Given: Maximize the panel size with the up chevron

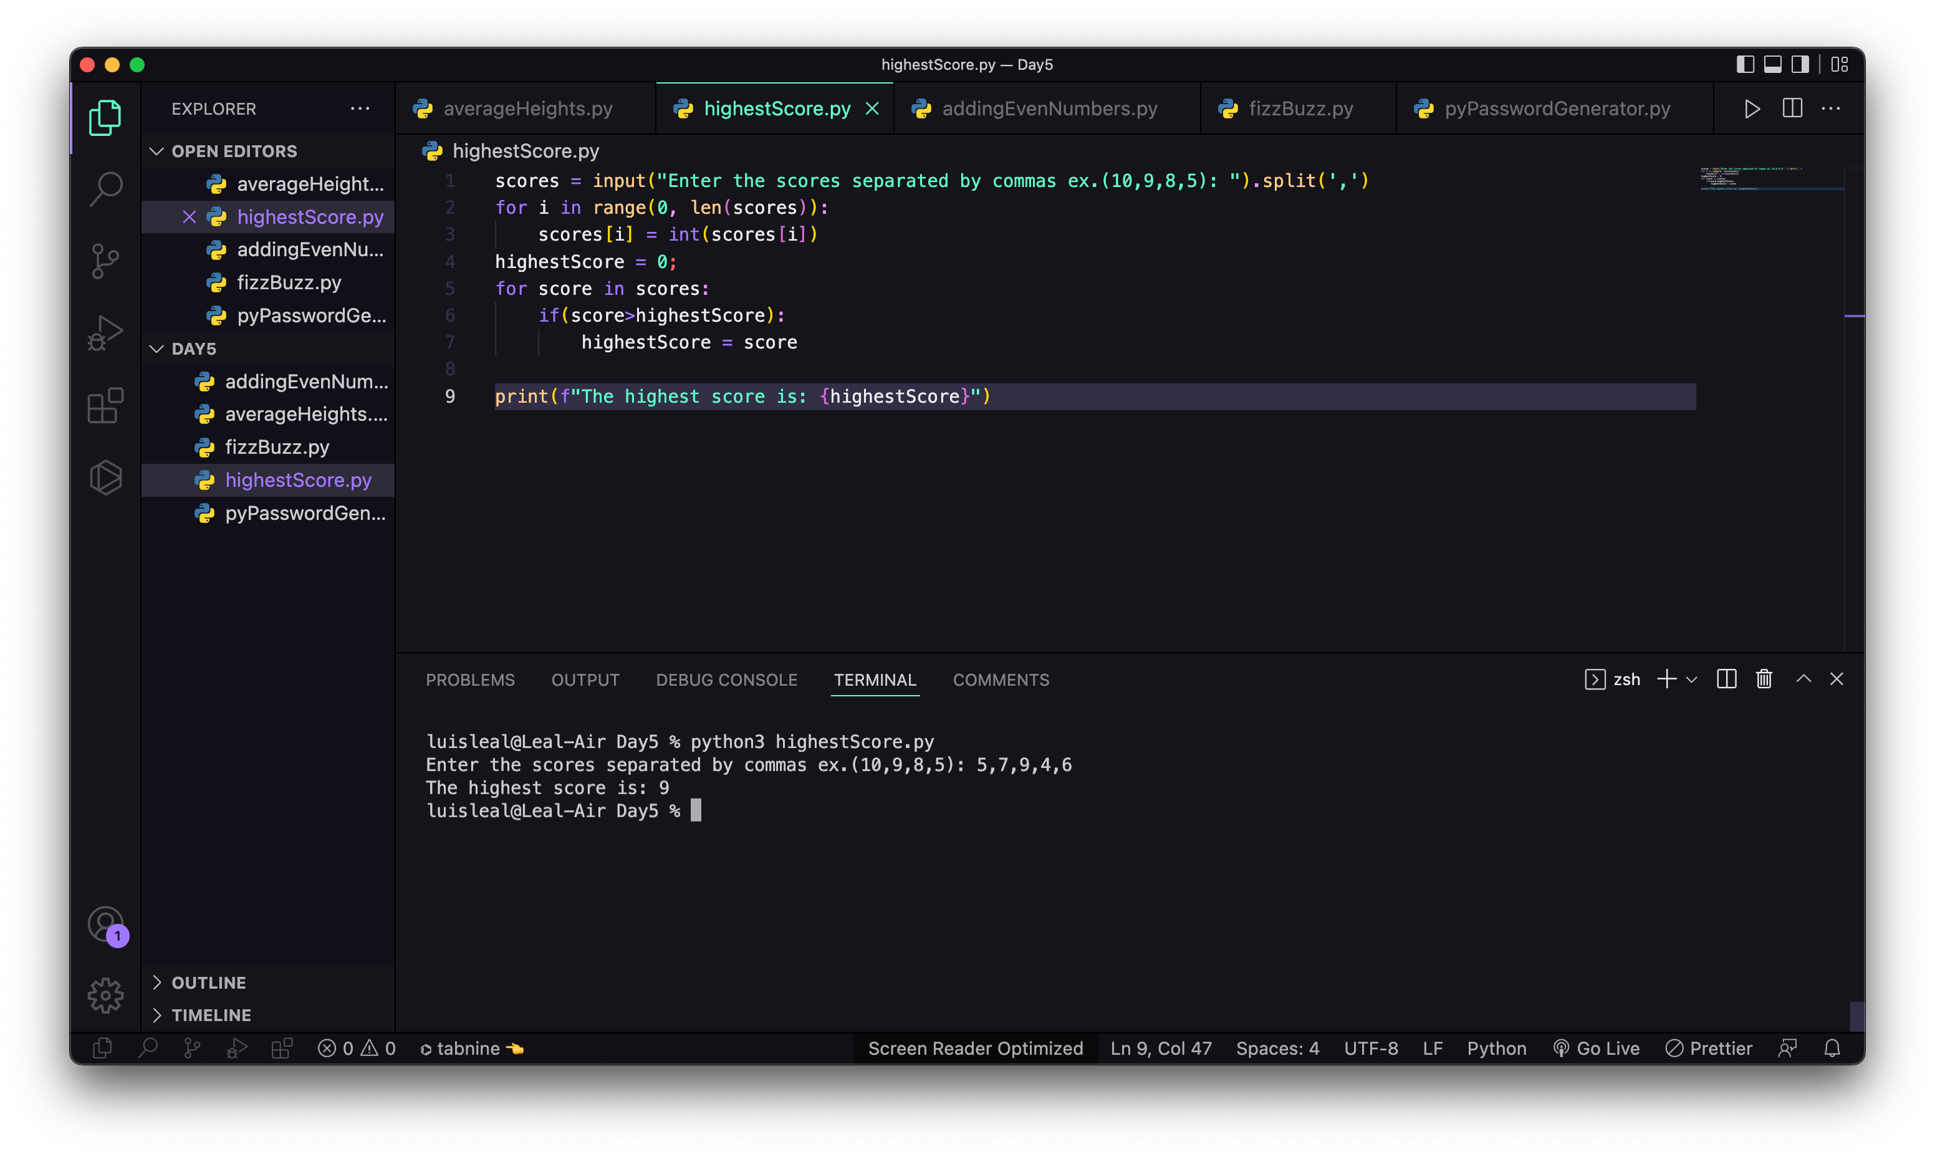Looking at the screenshot, I should pyautogui.click(x=1803, y=679).
